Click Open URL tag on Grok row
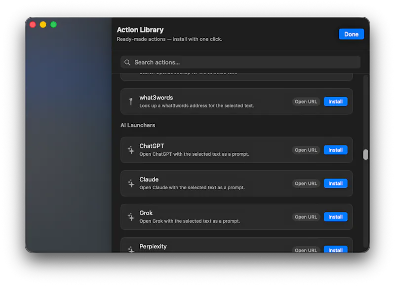Image resolution: width=395 pixels, height=286 pixels. pos(306,217)
